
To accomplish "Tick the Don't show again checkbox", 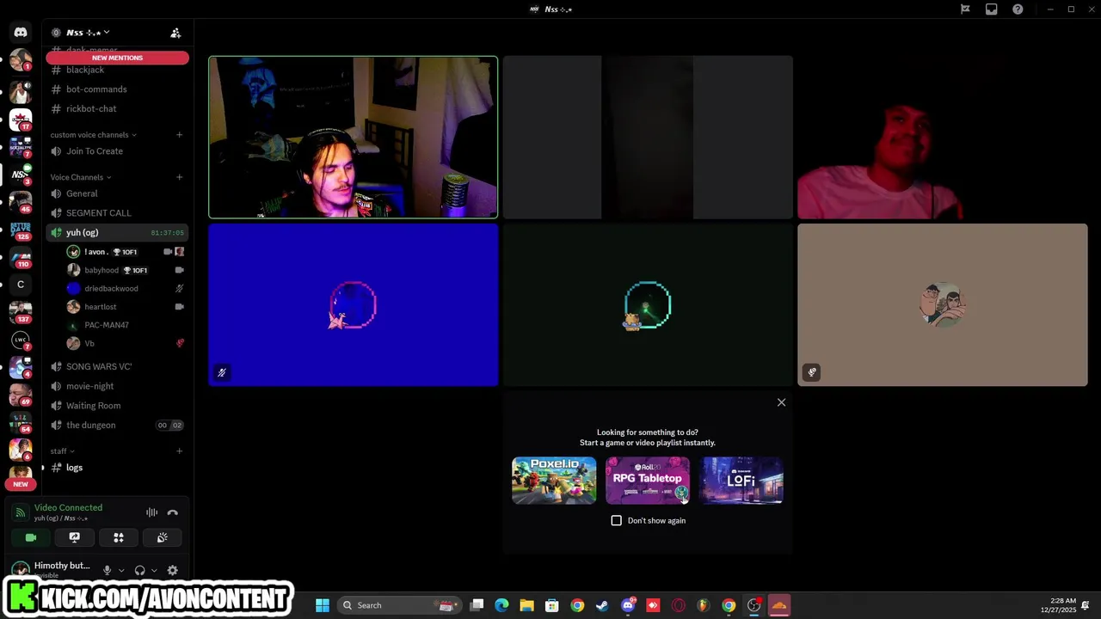I will coord(616,520).
